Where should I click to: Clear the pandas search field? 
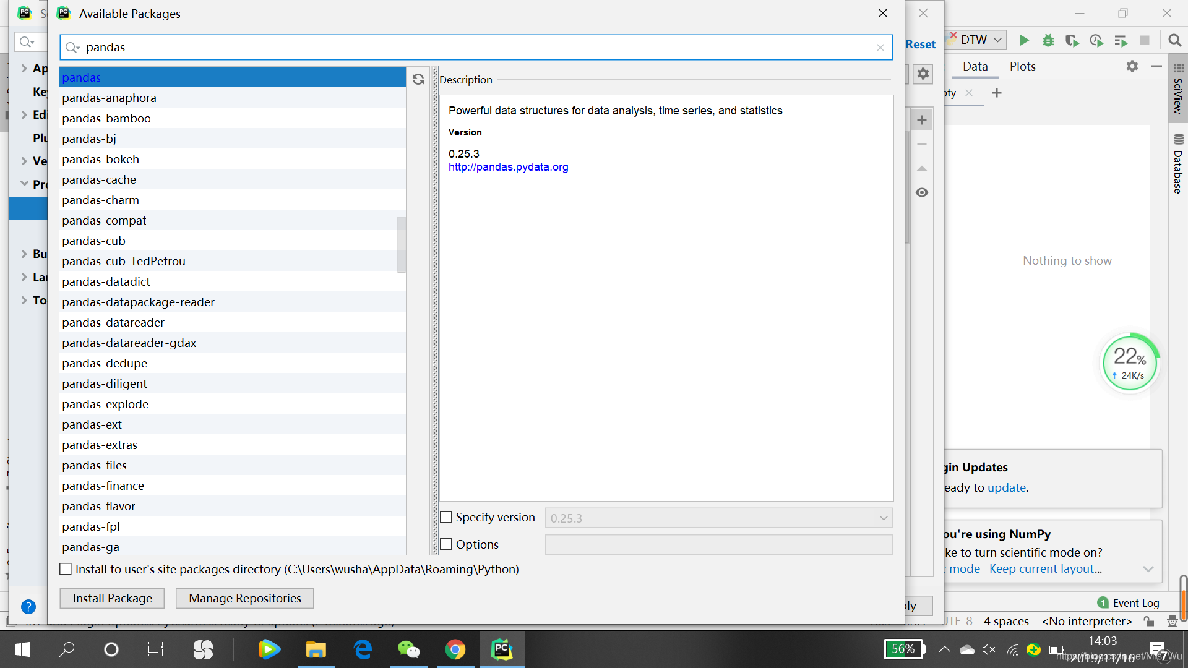pos(880,48)
